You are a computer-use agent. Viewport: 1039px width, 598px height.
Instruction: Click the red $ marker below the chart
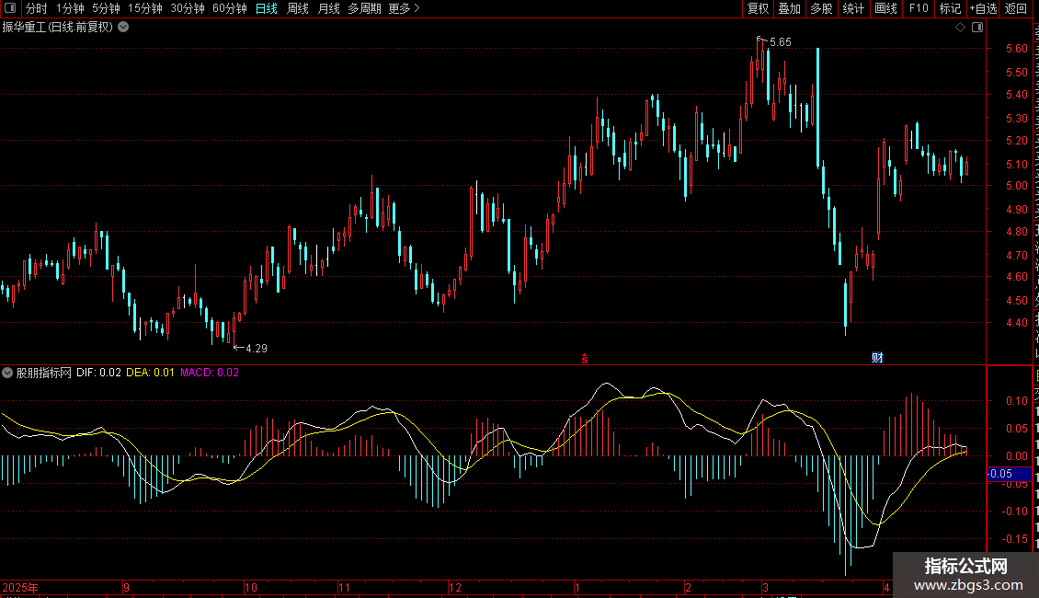[x=585, y=359]
